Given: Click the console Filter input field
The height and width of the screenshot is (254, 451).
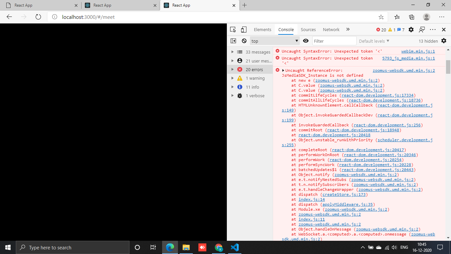Looking at the screenshot, I should click(x=334, y=41).
